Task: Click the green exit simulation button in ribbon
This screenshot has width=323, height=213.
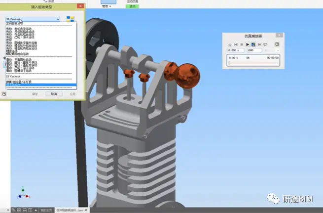Action: tap(132, 6)
